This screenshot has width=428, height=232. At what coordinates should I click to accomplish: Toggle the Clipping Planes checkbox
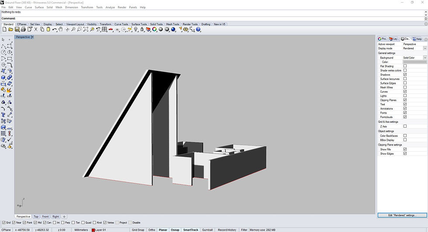click(x=405, y=100)
